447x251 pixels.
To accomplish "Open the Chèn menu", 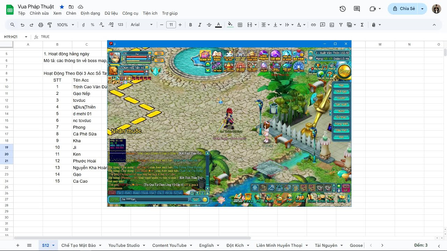I will tap(71, 13).
